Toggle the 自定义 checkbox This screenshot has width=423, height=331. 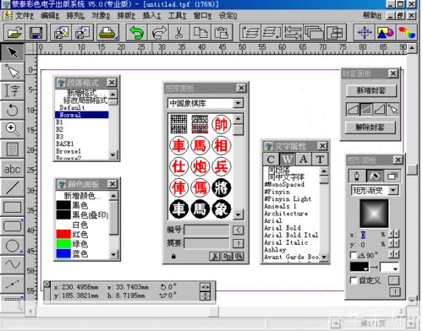[354, 280]
